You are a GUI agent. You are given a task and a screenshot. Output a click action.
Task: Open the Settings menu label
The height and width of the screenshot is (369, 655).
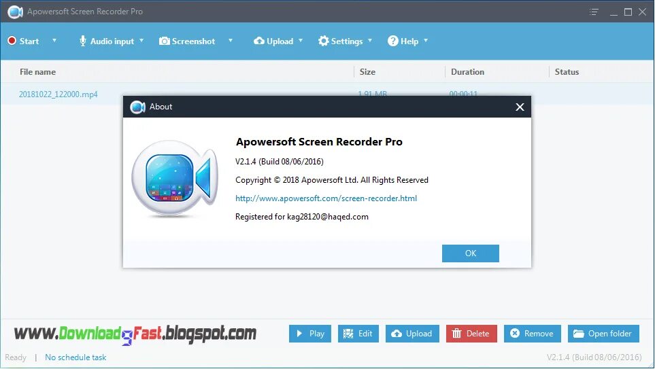347,41
